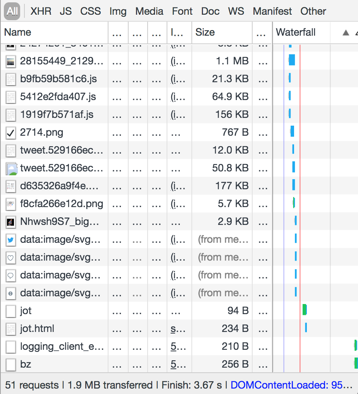Select the 1919f7b571af.js request
The height and width of the screenshot is (394, 358).
57,114
